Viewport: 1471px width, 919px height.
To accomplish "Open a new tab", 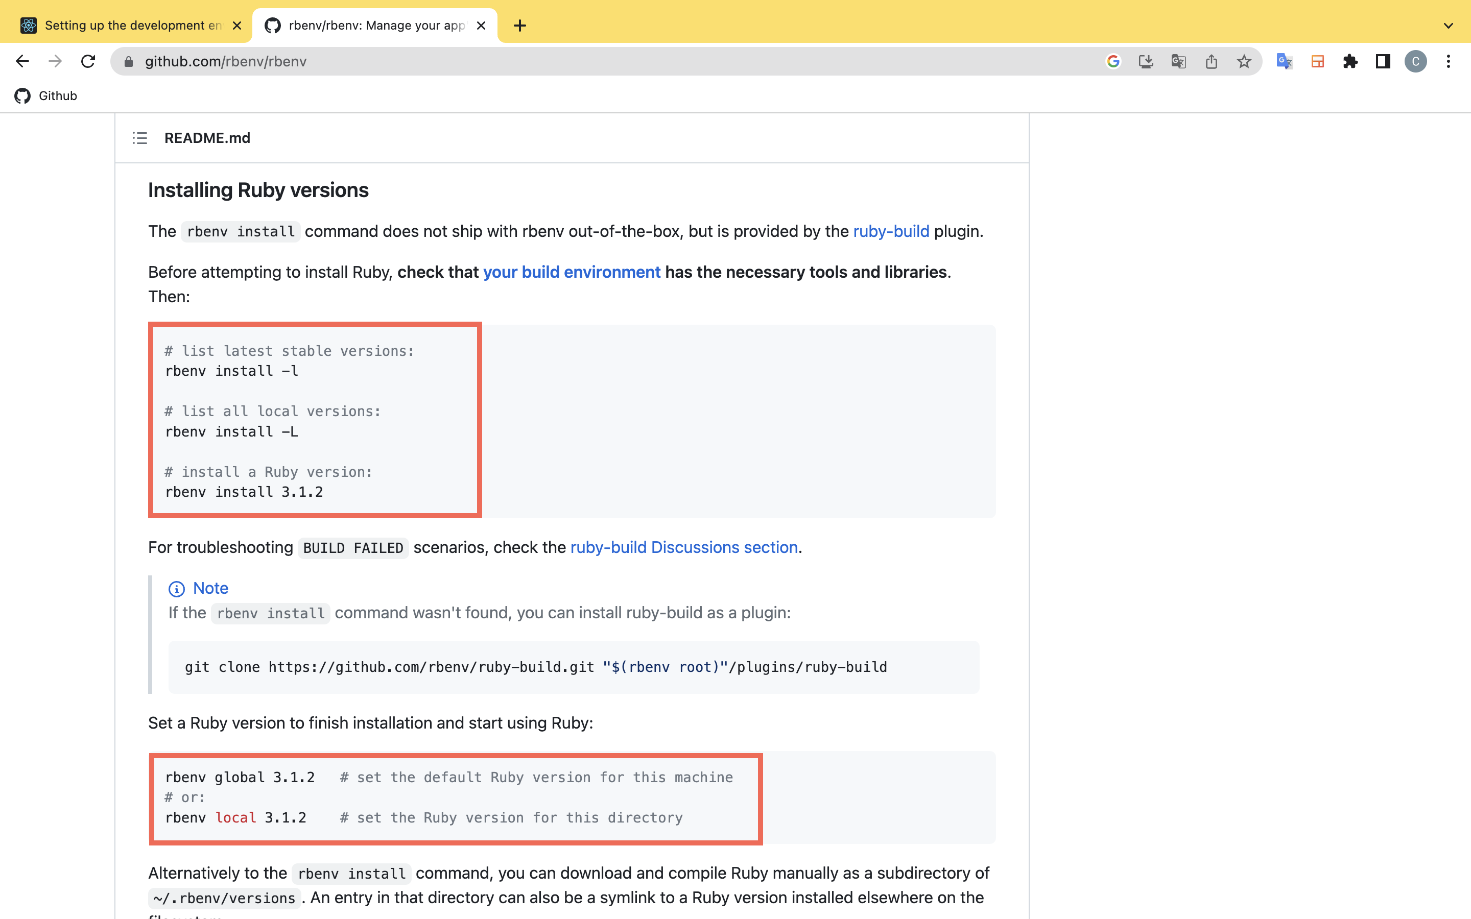I will coord(520,26).
